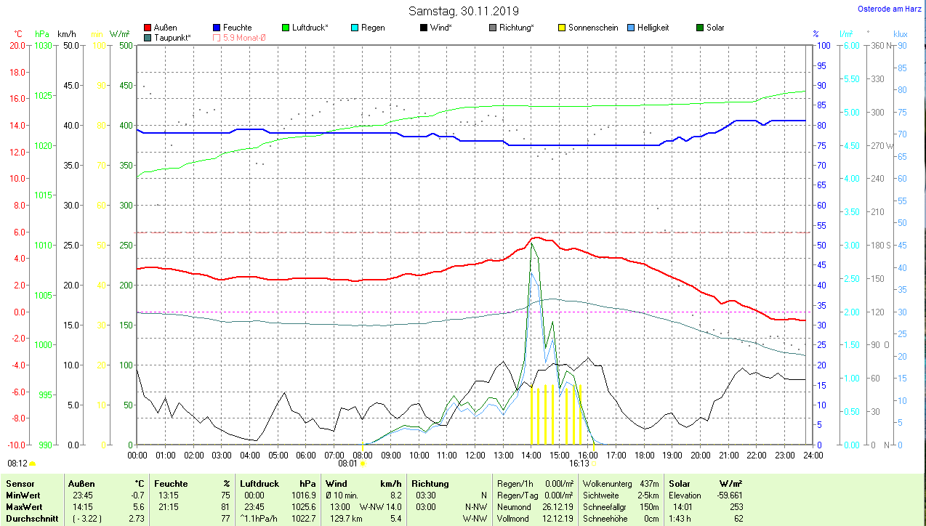Screen dimensions: 926x526
Task: Click the cyan Regen legend square
Action: point(355,28)
